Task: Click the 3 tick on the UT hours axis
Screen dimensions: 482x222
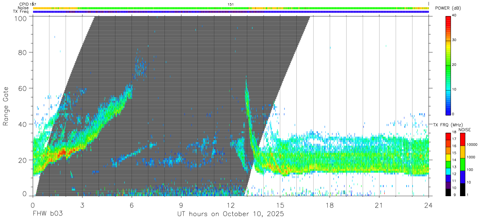Action: pyautogui.click(x=82, y=205)
